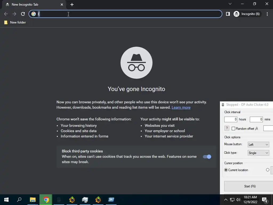Click the 'Click interval' group label
Viewport: 273px width, 205px height.
point(232,112)
